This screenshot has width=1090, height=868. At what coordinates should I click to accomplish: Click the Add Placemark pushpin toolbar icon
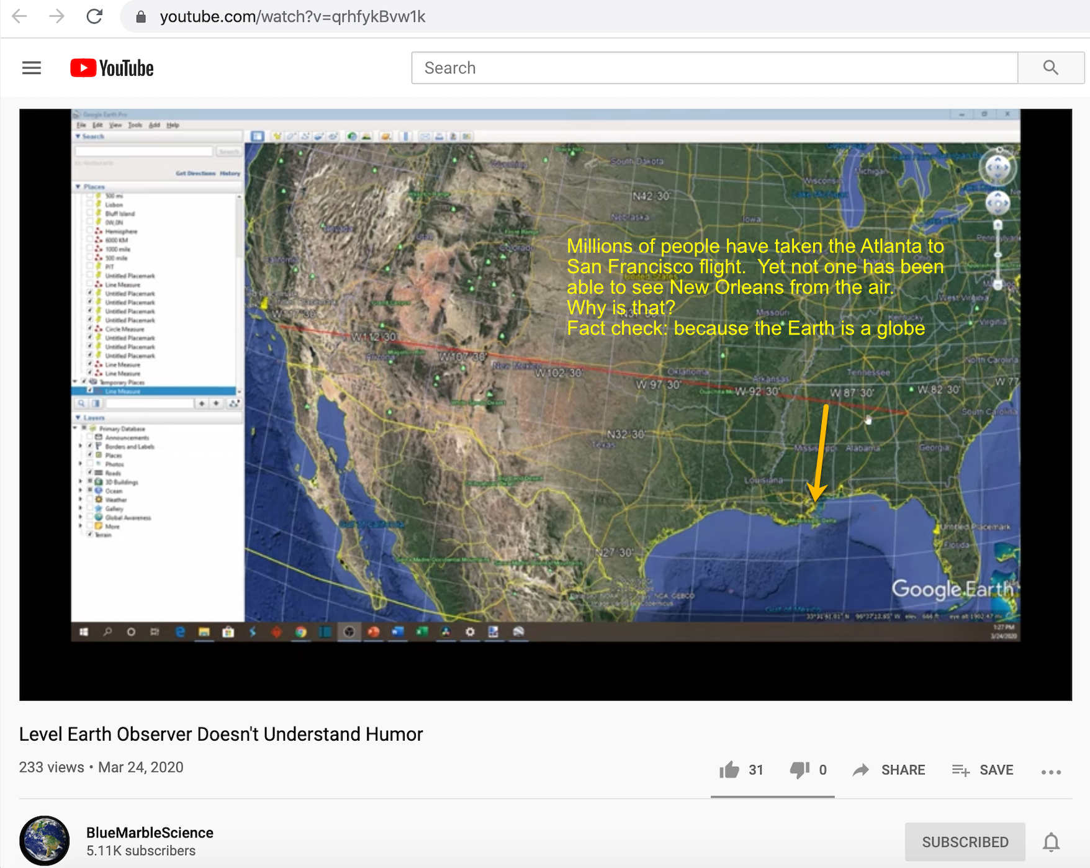point(277,136)
